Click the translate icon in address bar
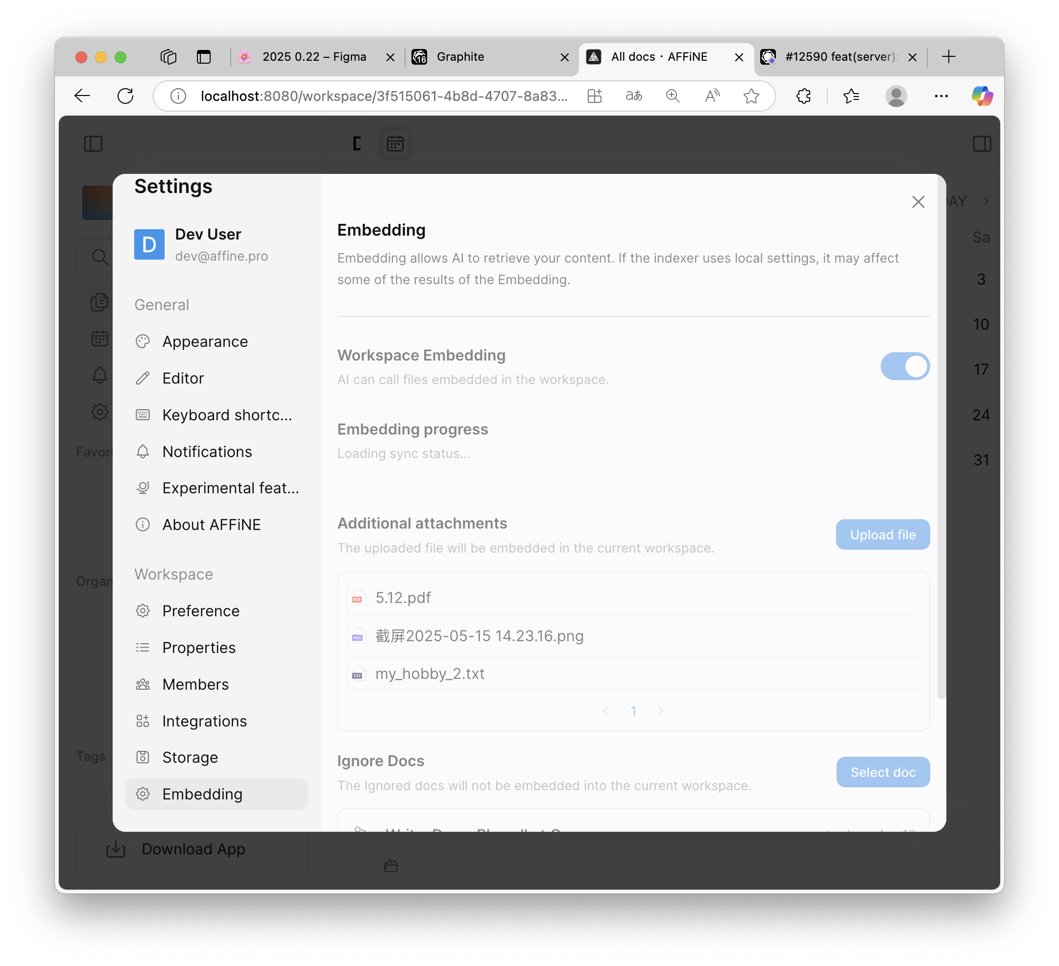The width and height of the screenshot is (1059, 966). (633, 96)
